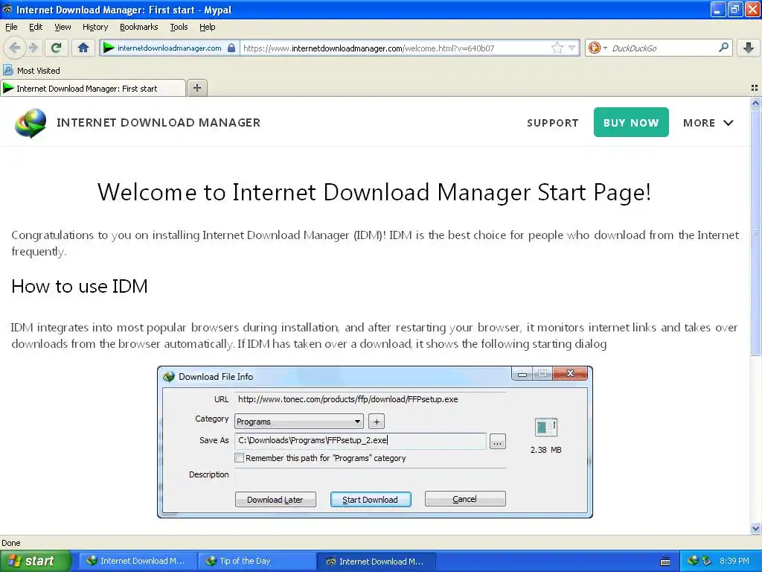
Task: Click the Download File Info title icon
Action: click(169, 376)
